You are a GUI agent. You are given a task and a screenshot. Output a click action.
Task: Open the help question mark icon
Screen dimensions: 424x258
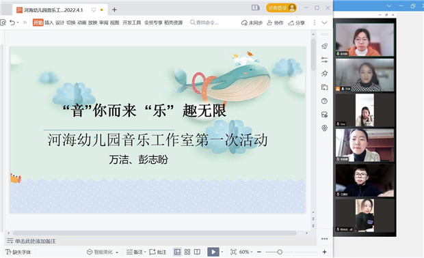point(324,101)
